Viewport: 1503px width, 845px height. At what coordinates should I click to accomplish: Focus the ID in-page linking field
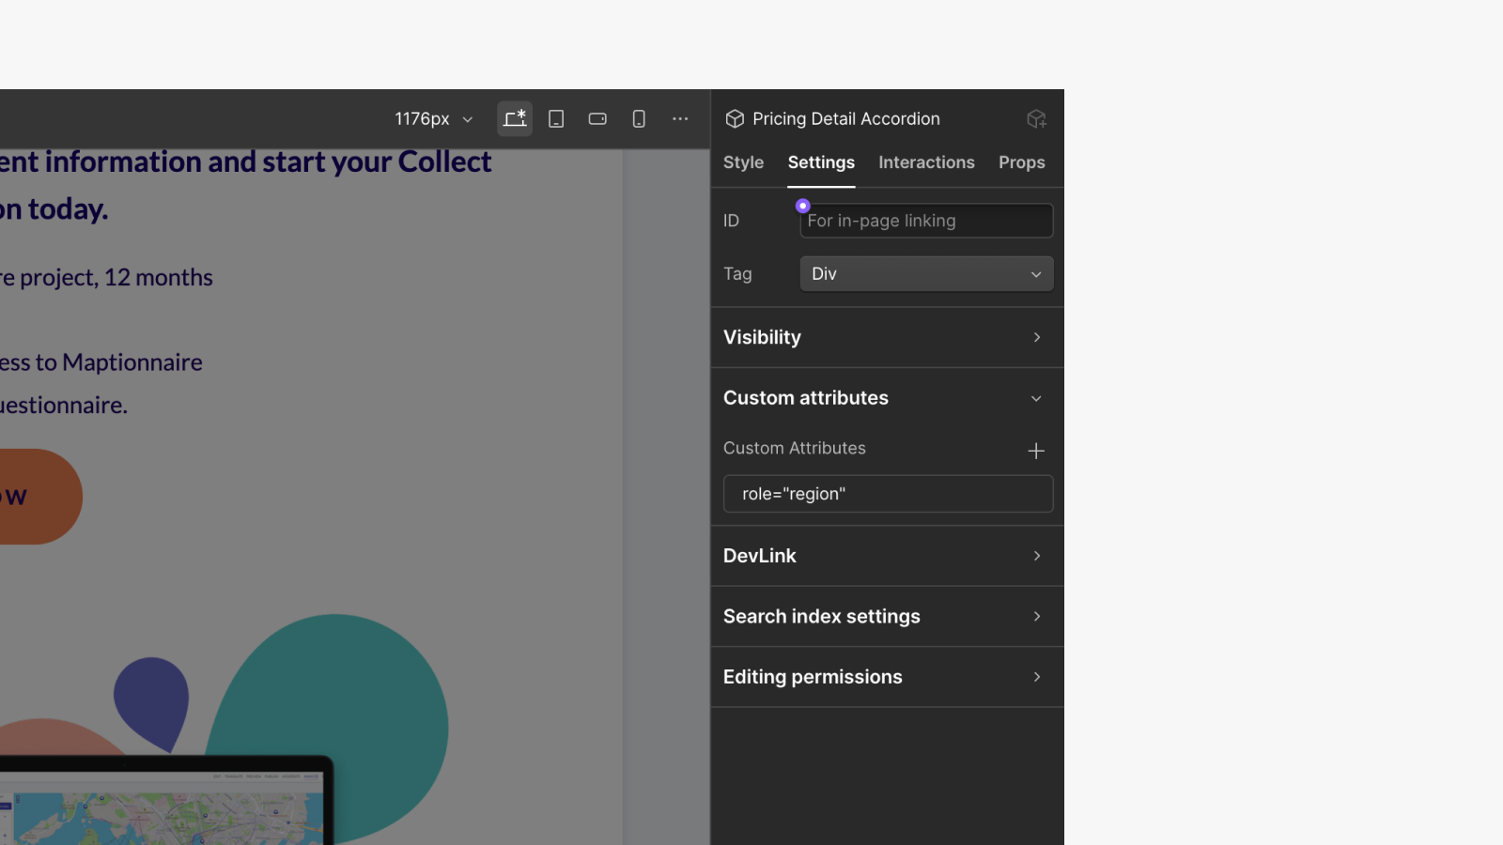pyautogui.click(x=926, y=221)
